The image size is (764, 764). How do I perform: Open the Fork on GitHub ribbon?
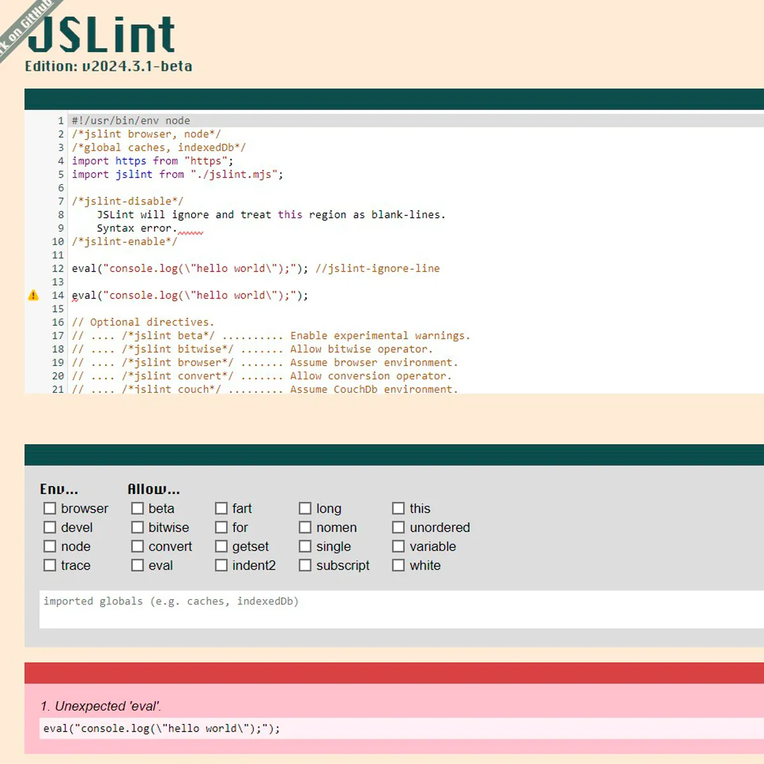pos(25,27)
